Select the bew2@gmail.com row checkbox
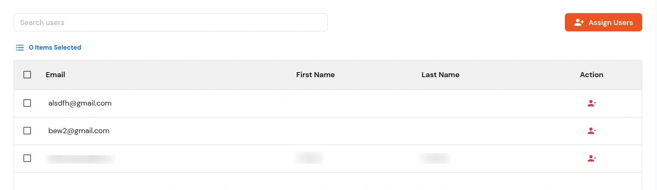The width and height of the screenshot is (657, 190). coord(27,131)
